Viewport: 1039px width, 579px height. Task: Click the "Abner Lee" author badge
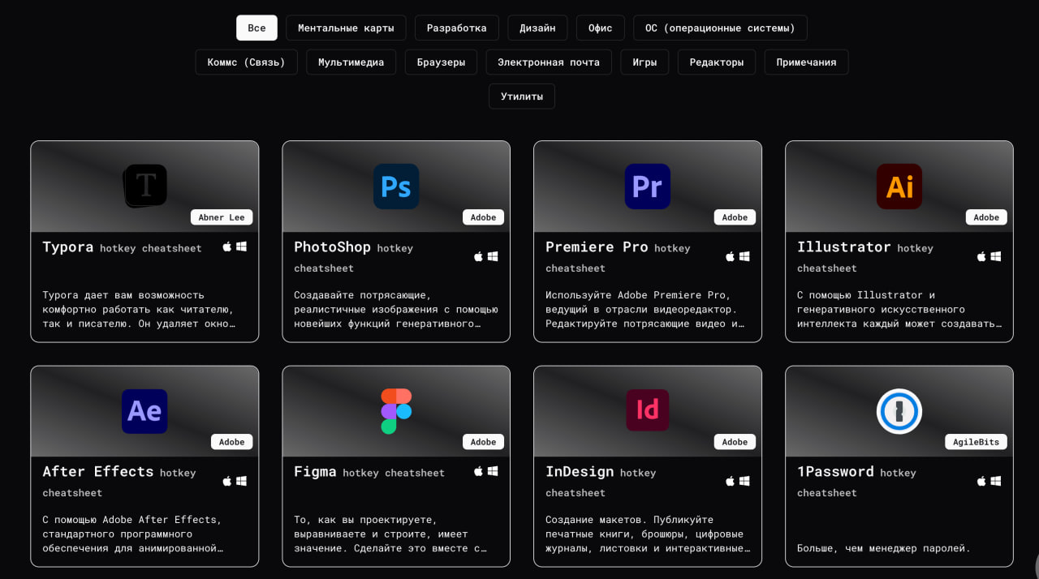222,217
